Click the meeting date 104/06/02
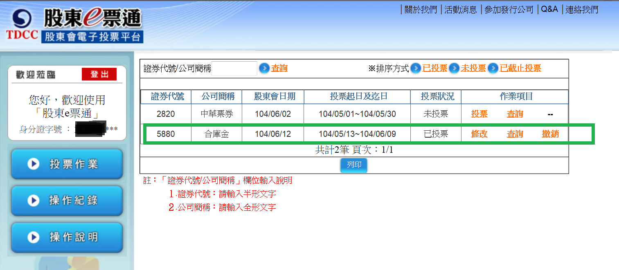This screenshot has width=619, height=270. [x=273, y=114]
